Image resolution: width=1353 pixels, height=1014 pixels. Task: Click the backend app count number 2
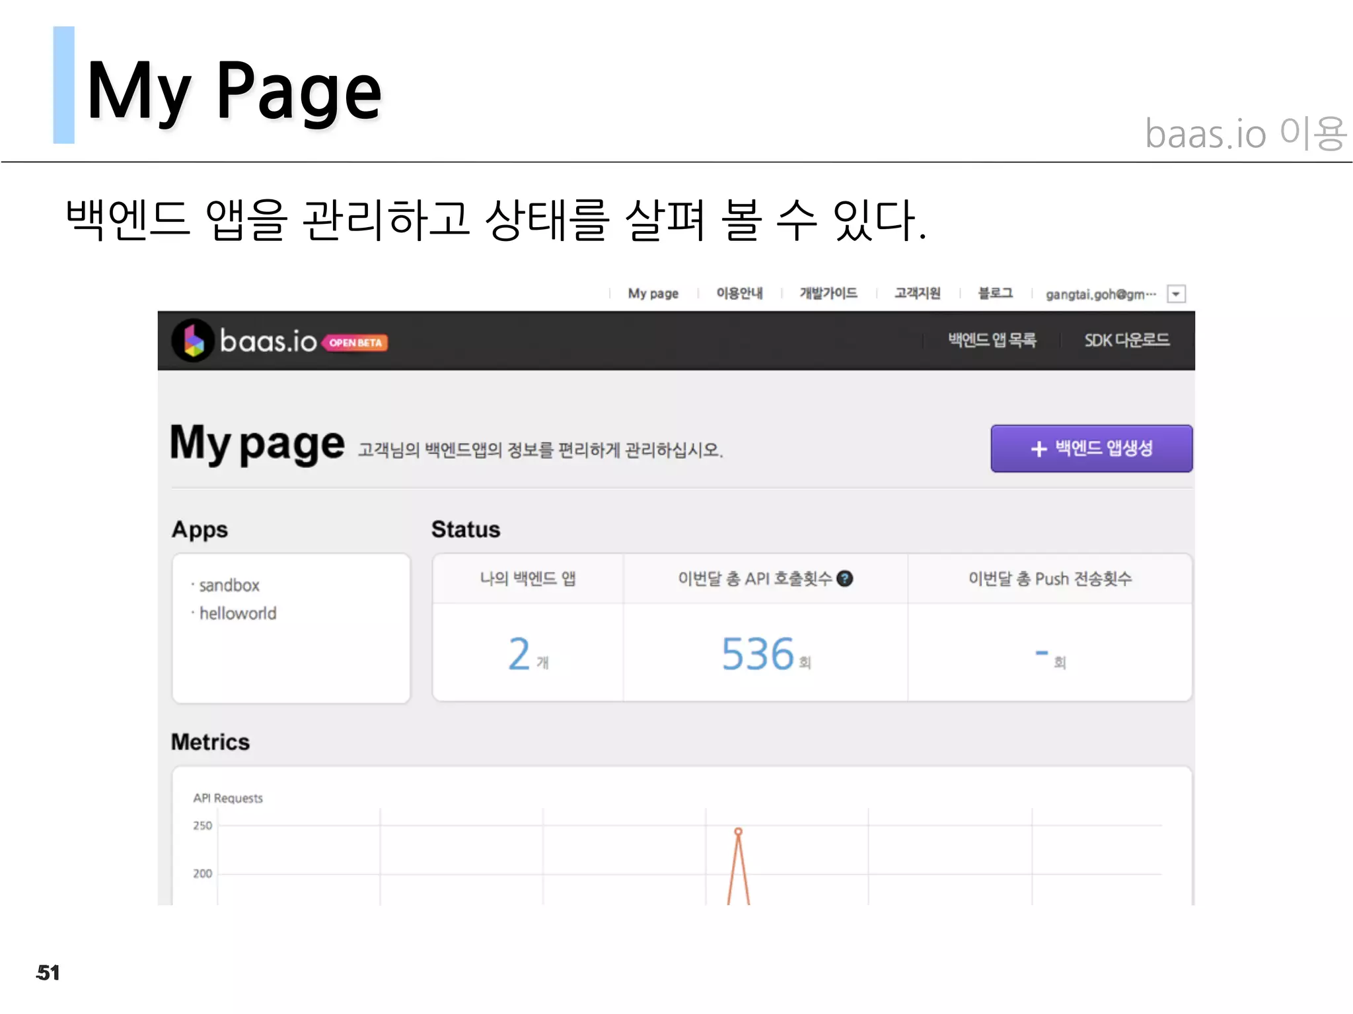(x=519, y=654)
